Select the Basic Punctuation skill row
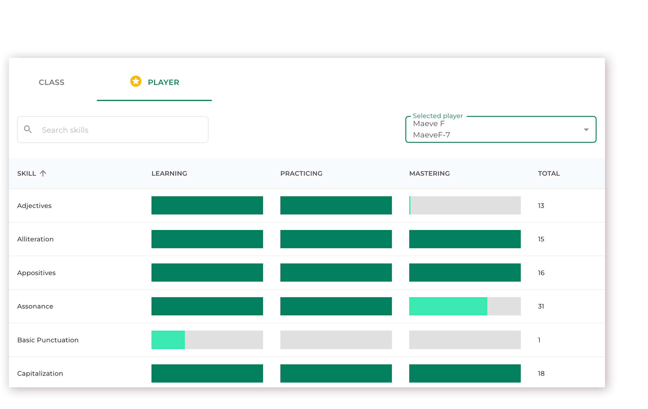 pyautogui.click(x=48, y=340)
